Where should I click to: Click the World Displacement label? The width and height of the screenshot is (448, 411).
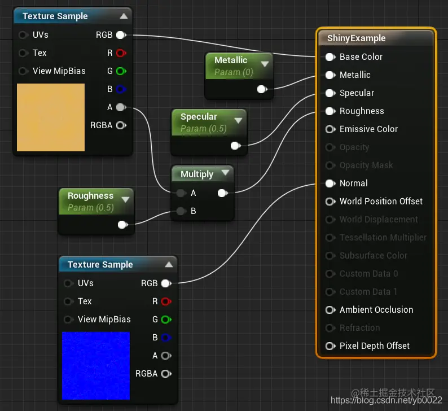click(379, 220)
